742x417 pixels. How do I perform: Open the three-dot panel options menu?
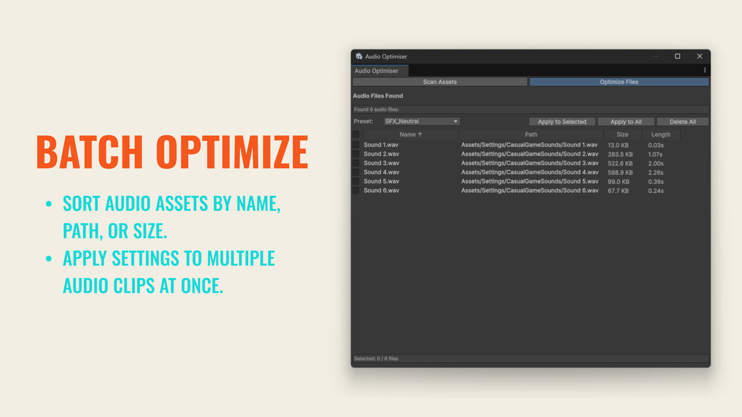click(704, 70)
